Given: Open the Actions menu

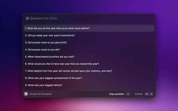Looking at the screenshot, I should 139,94.
